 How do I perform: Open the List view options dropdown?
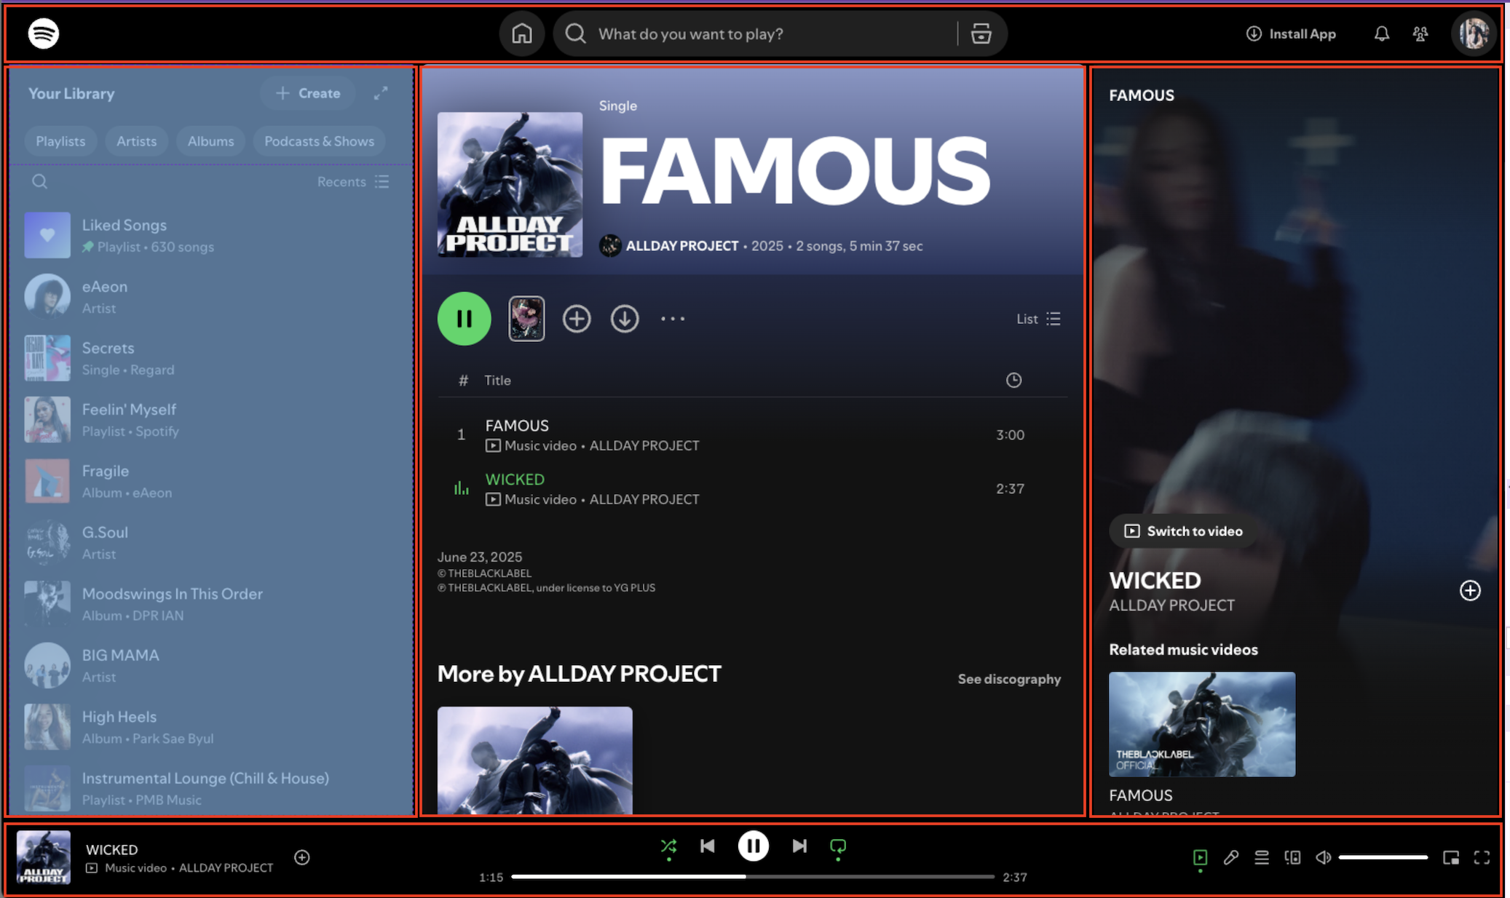pyautogui.click(x=1038, y=319)
